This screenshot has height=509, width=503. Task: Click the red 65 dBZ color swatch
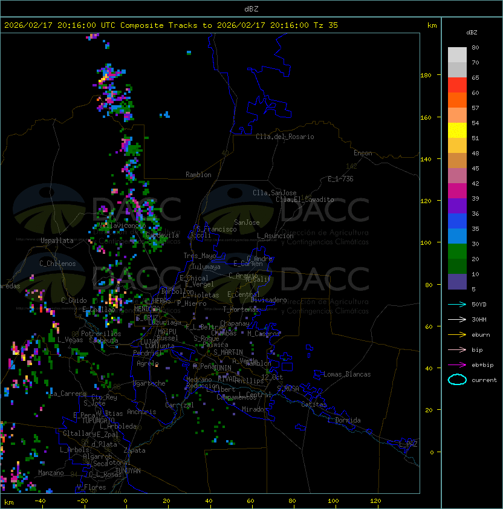tap(457, 85)
